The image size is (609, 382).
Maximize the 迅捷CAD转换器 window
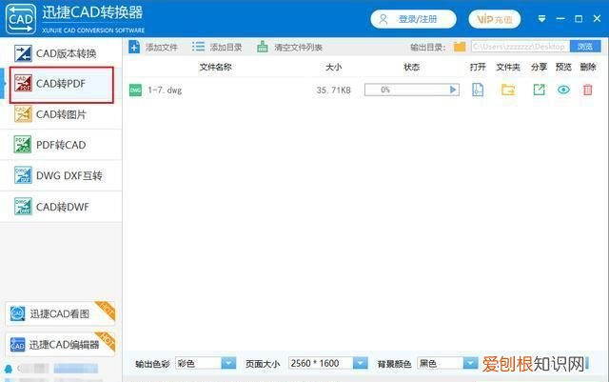tap(579, 19)
